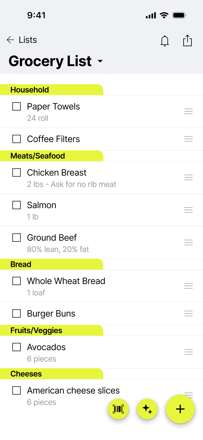The height and width of the screenshot is (440, 203).
Task: Collapse the Meats/Seafood section header
Action: [x=52, y=156]
